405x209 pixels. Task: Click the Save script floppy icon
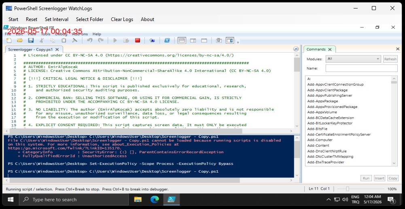[31, 40]
